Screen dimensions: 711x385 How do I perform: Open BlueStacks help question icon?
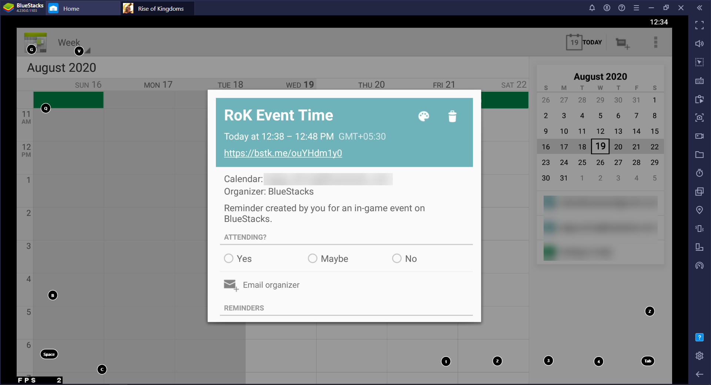coord(622,8)
